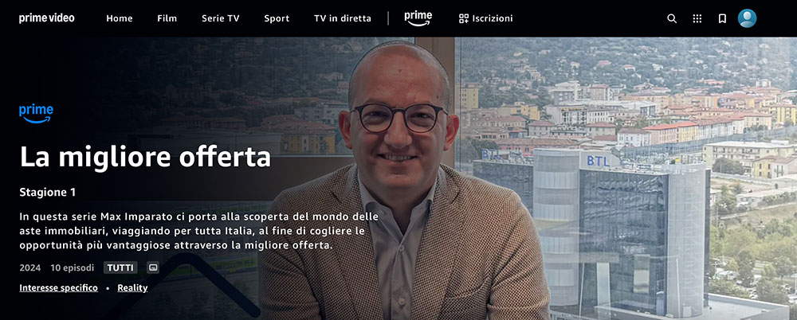The height and width of the screenshot is (320, 797).
Task: Click the Stagione 1 label
Action: click(47, 193)
